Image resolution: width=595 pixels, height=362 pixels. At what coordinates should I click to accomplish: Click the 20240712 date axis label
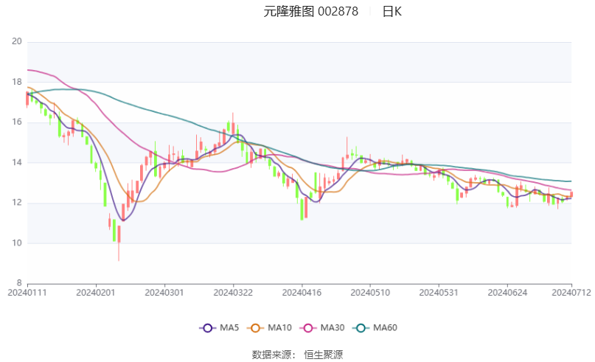click(x=571, y=293)
